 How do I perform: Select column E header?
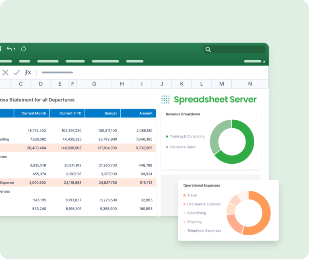coord(60,84)
